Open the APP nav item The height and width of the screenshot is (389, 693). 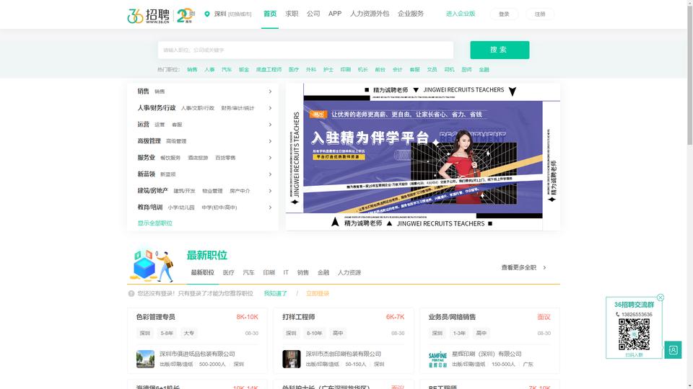point(335,14)
